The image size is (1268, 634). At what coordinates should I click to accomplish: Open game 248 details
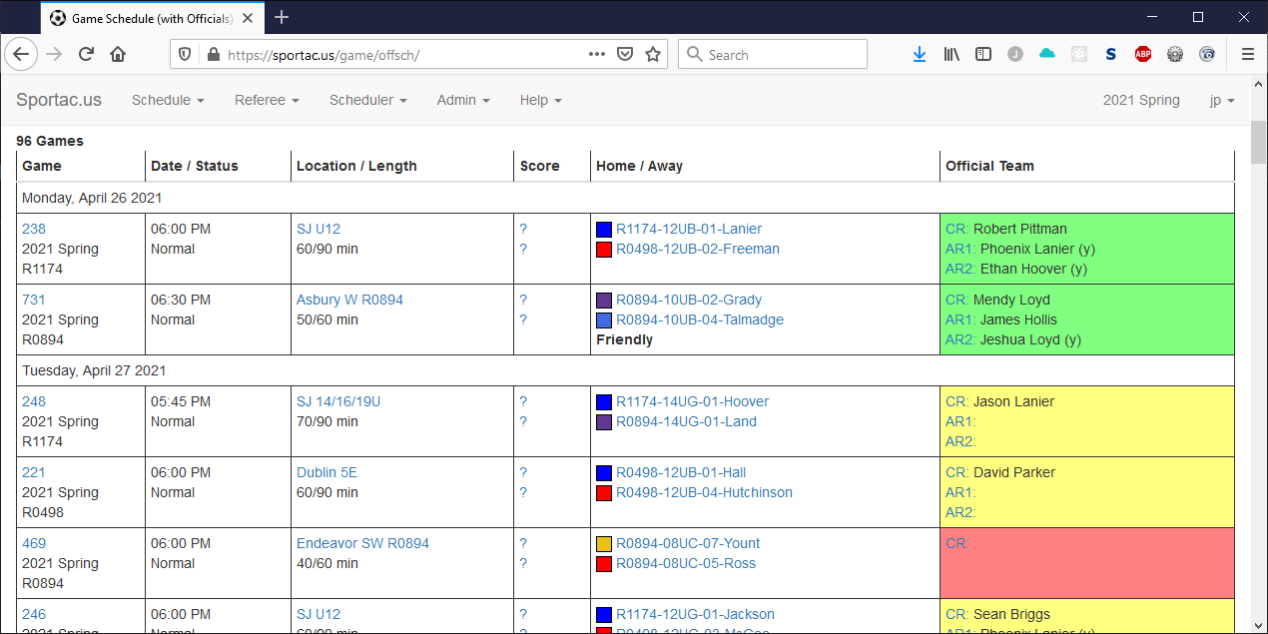33,401
